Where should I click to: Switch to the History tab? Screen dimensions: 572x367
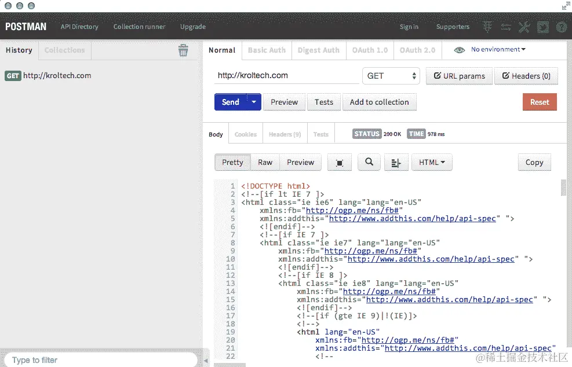click(x=19, y=50)
